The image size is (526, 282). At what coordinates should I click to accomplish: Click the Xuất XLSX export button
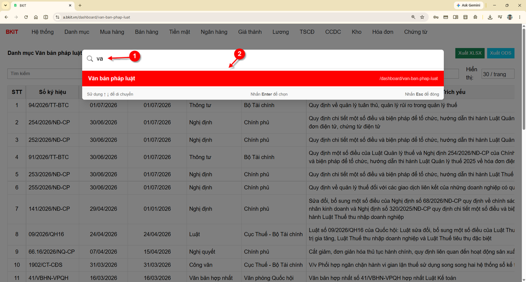click(x=469, y=53)
